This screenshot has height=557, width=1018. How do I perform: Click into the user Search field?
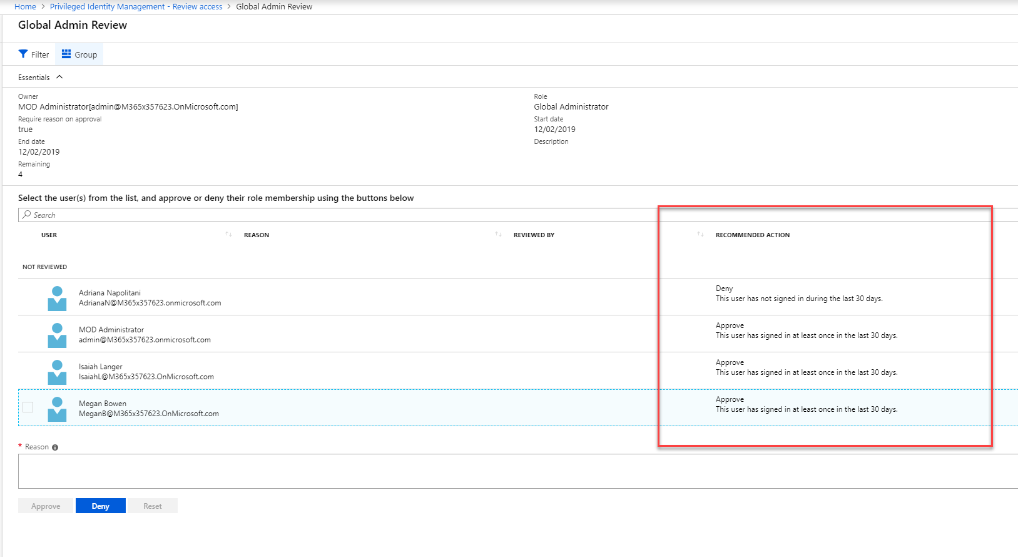[518, 215]
